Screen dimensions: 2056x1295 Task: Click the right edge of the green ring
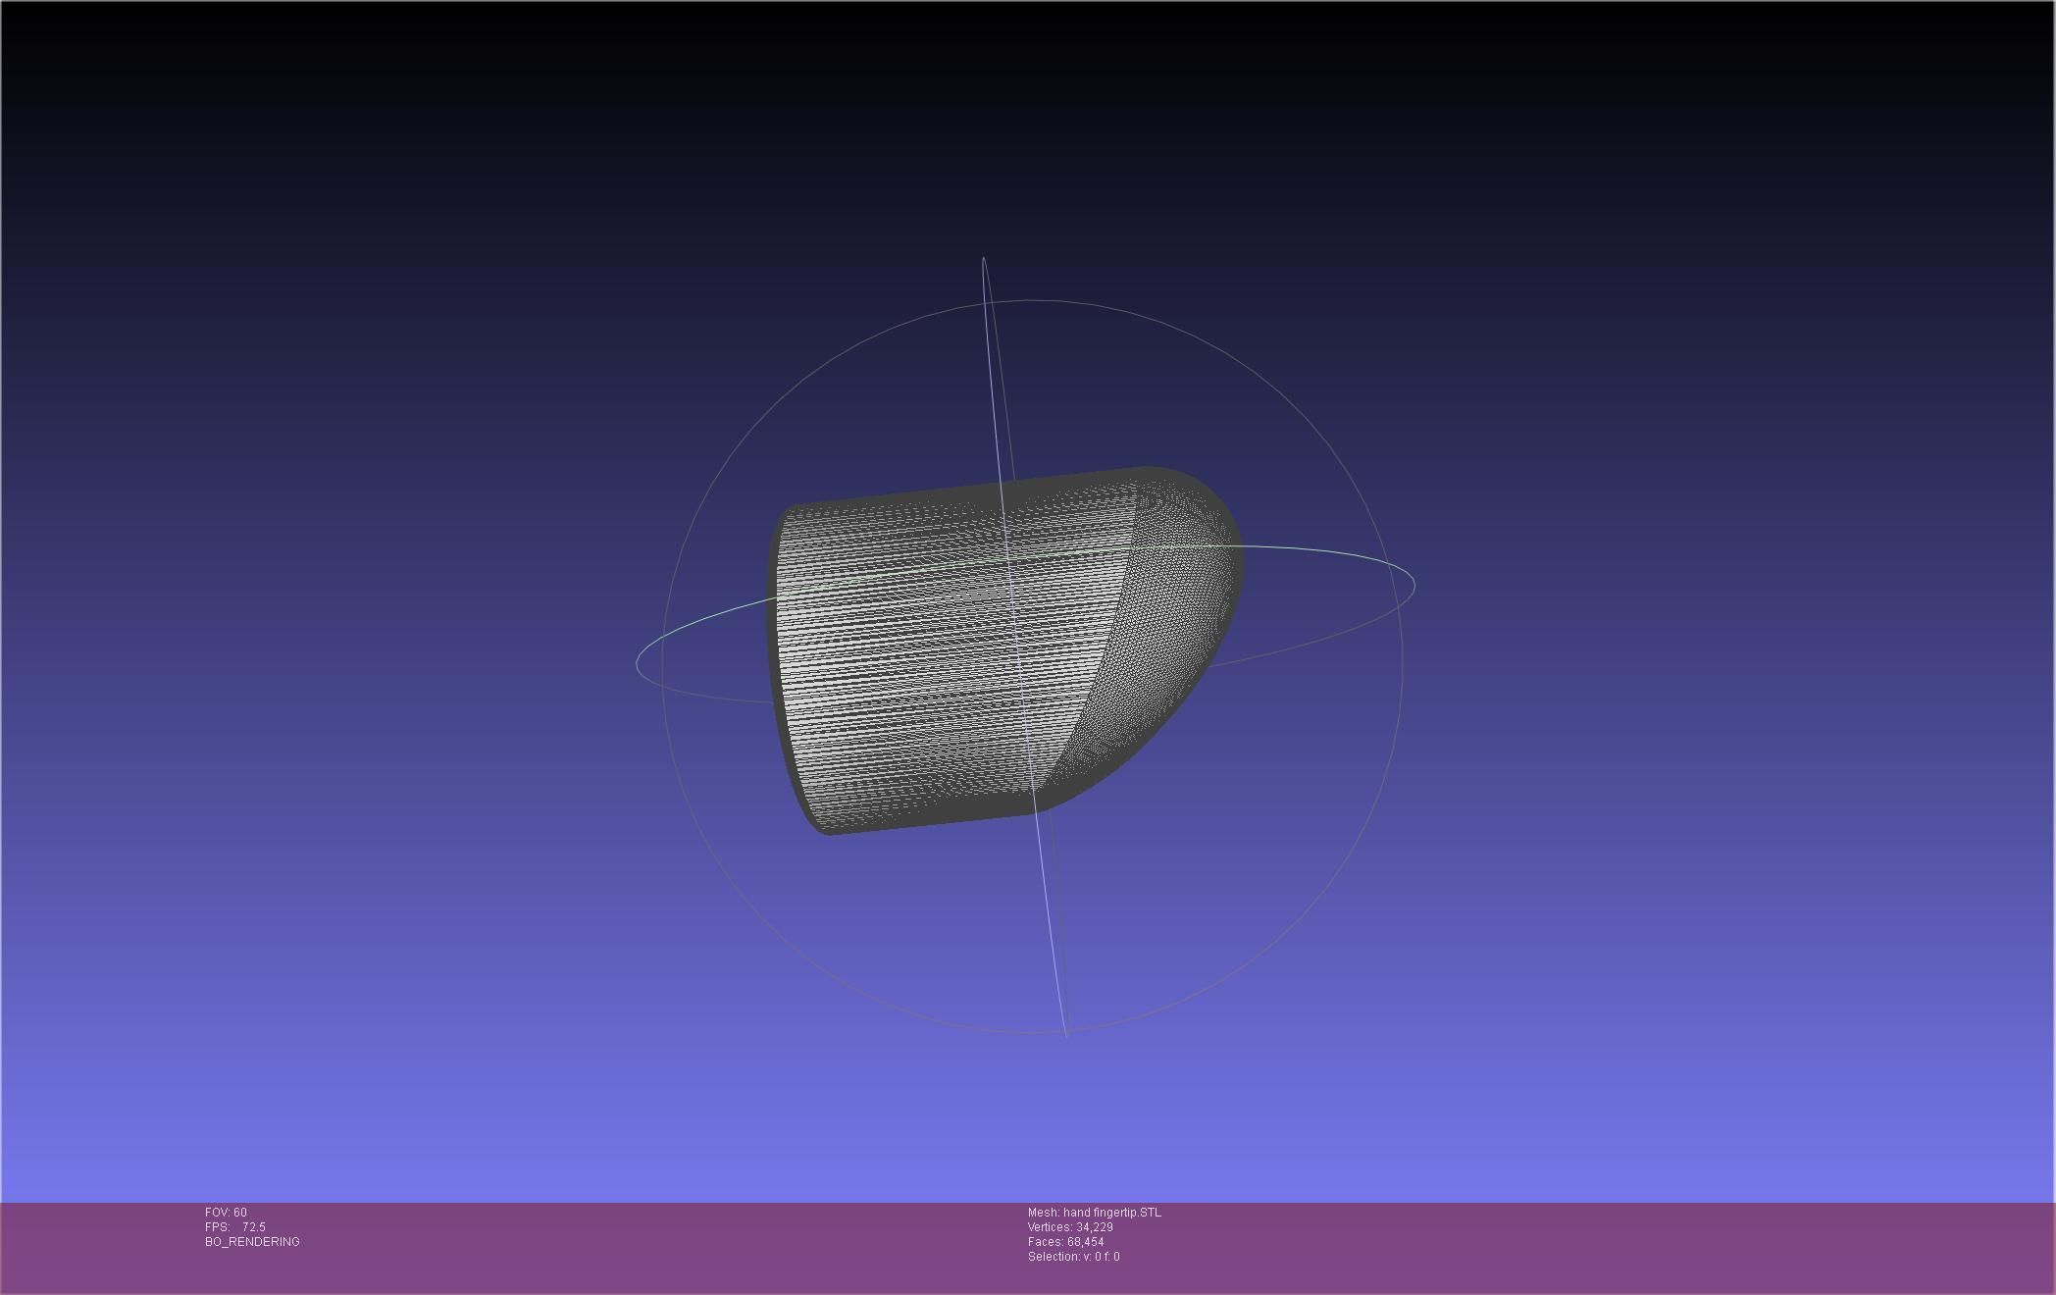(x=1413, y=585)
